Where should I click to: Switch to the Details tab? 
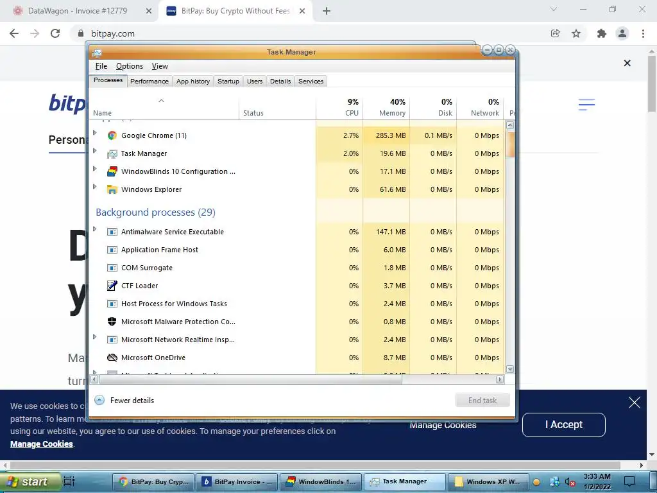[280, 82]
